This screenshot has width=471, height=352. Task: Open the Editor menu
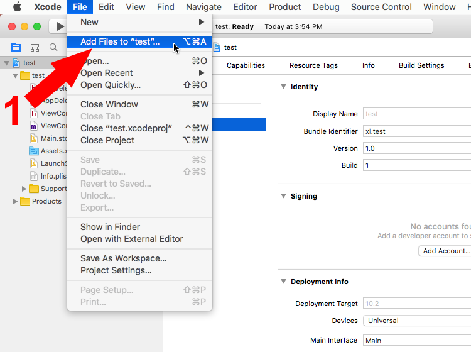click(x=245, y=7)
